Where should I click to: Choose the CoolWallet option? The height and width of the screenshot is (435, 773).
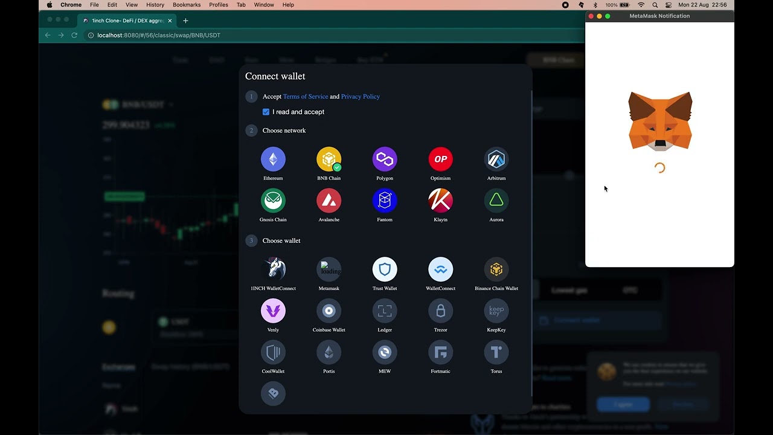[273, 352]
